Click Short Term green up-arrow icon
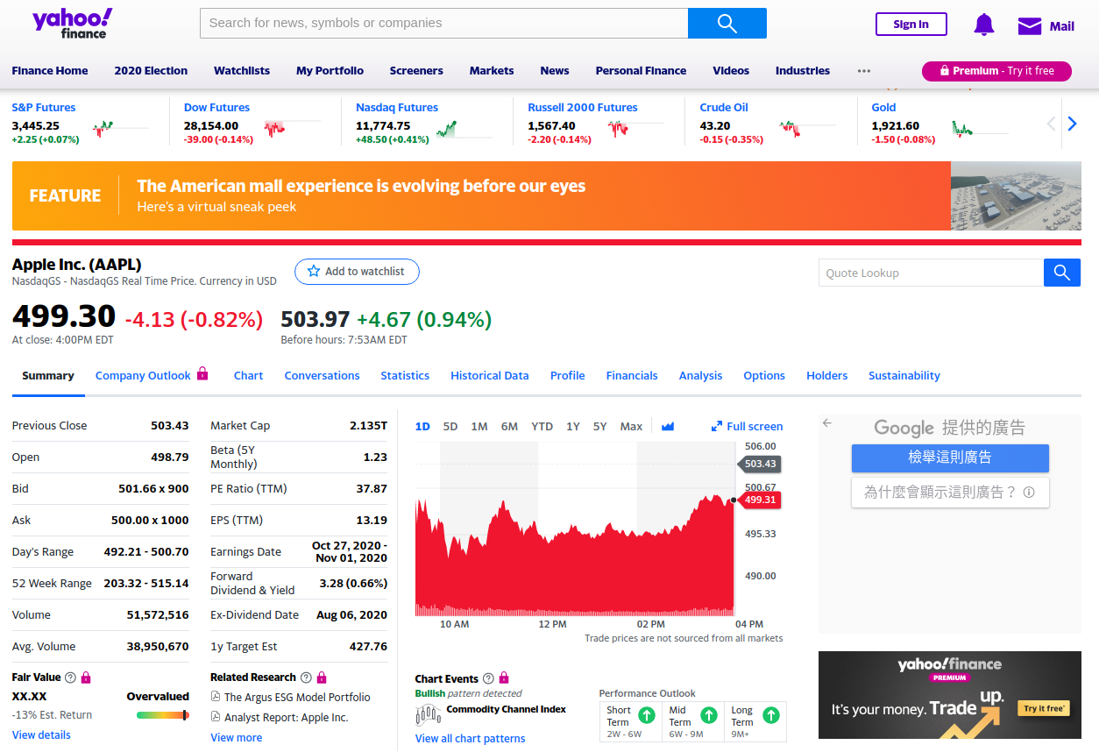Viewport: 1099px width, 752px height. [647, 715]
